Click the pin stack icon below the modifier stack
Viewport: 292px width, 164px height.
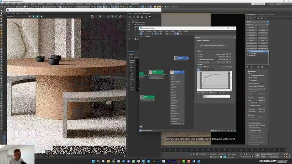pos(247,67)
